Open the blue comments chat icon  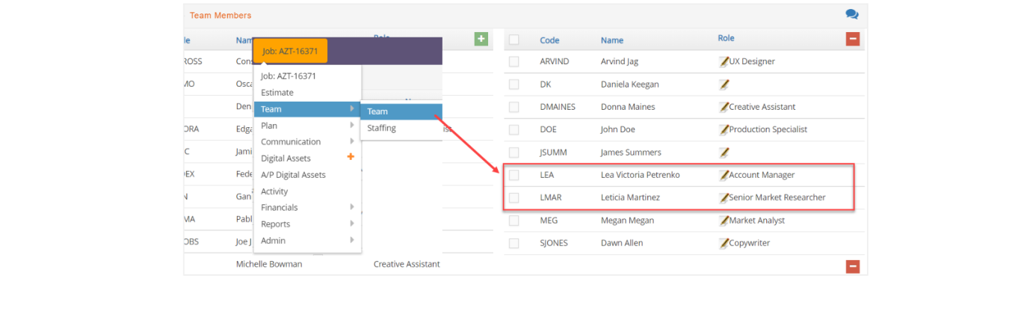852,14
